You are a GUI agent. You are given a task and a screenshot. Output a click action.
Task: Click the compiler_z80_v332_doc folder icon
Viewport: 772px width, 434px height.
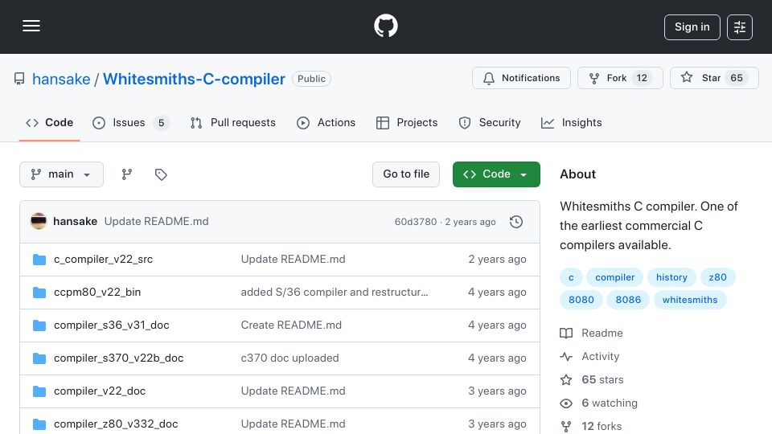[x=39, y=424]
